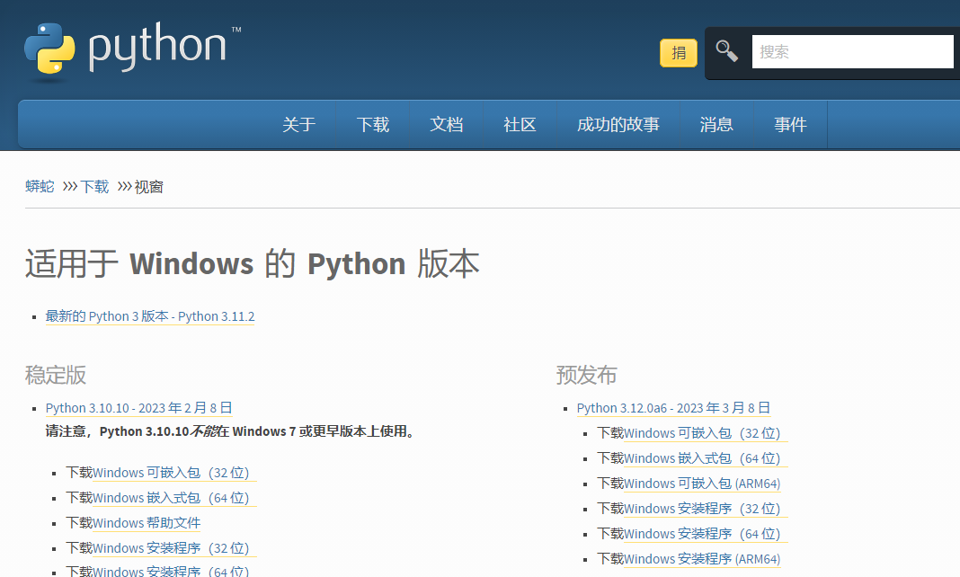This screenshot has width=960, height=577.
Task: Open the 事件 navigation item
Action: 790,125
